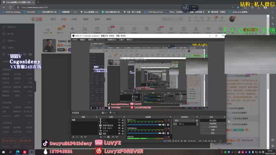276x155 pixels.
Task: Pop out the 场景 dock with its header icon
Action: [x=97, y=117]
